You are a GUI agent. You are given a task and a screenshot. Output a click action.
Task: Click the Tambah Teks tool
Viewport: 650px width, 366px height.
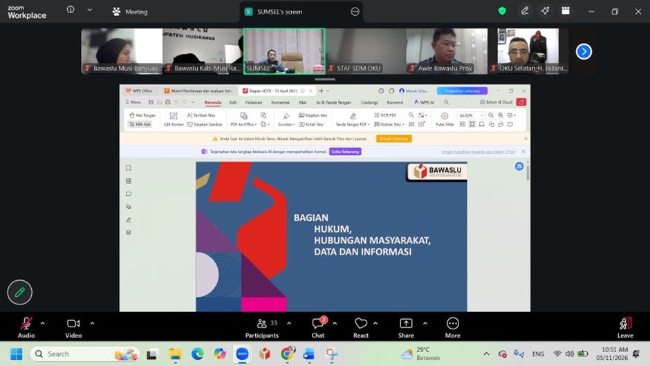(201, 116)
